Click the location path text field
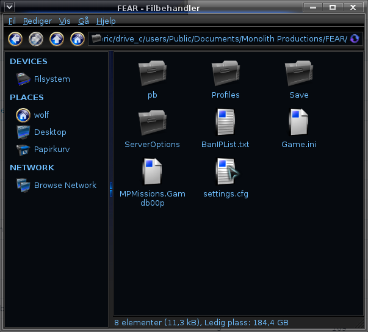Image resolution: width=368 pixels, height=332 pixels. click(x=225, y=38)
